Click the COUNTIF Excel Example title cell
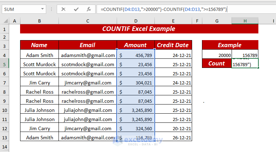 coord(139,29)
